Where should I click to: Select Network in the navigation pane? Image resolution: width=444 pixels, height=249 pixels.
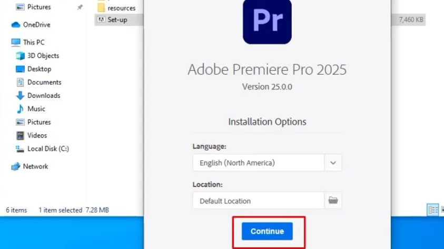point(35,166)
